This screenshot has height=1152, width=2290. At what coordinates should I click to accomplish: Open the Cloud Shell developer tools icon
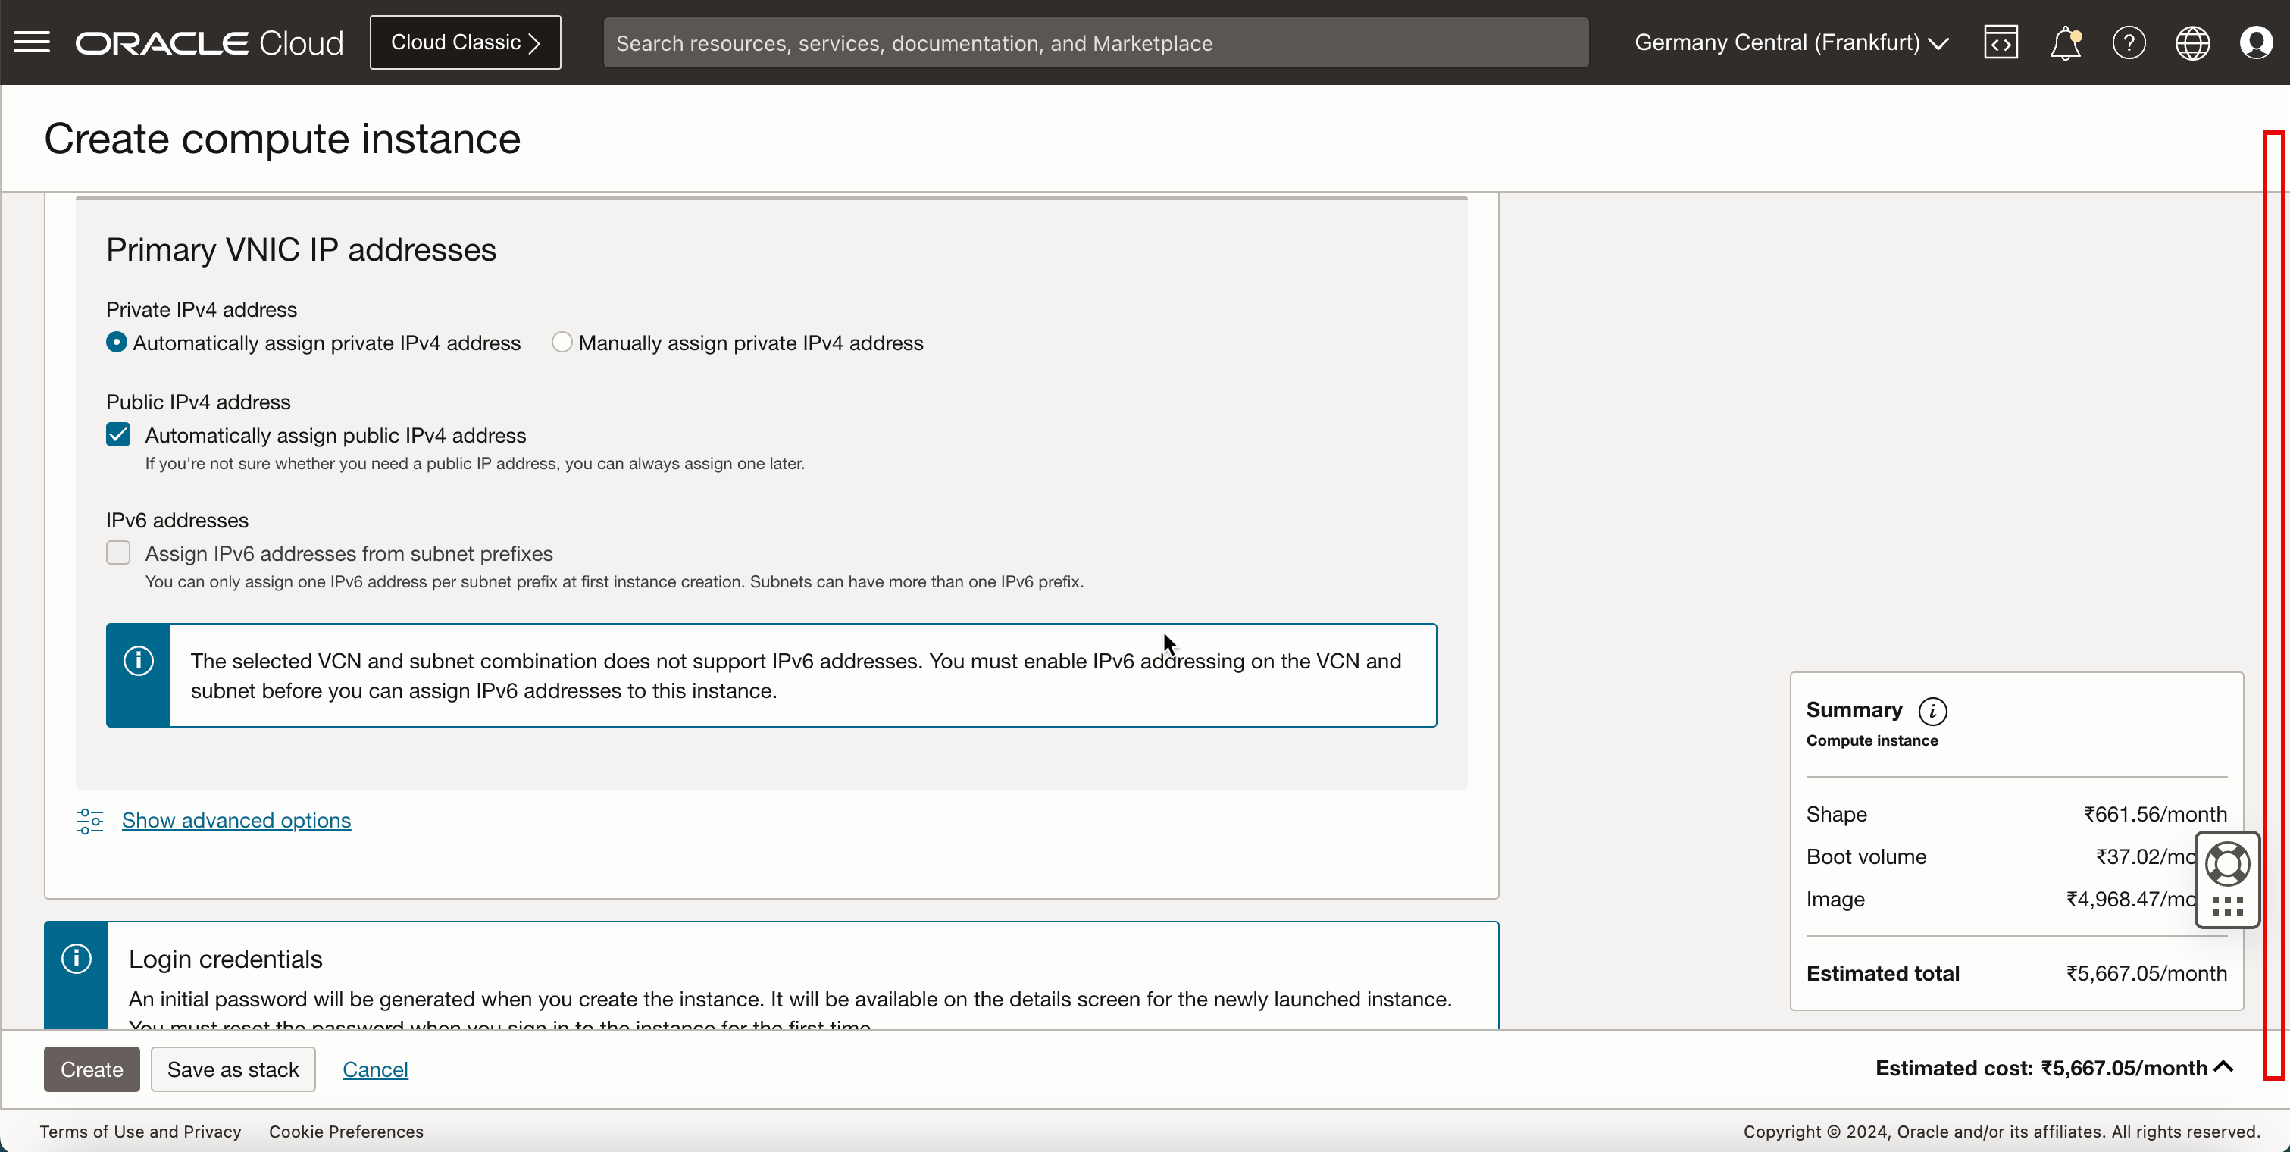point(2001,42)
